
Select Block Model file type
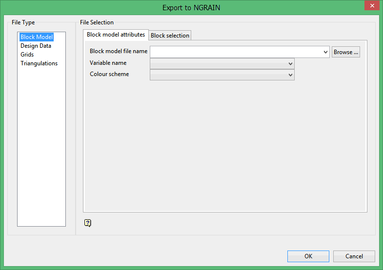point(37,37)
